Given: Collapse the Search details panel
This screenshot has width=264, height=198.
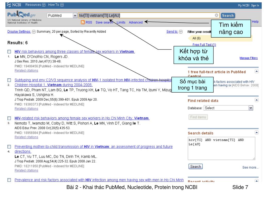Looking at the screenshot, I should tap(257, 133).
